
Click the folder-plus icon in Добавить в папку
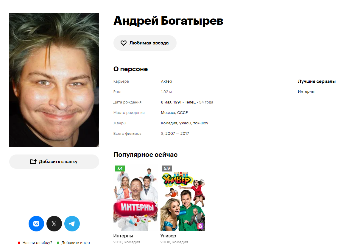[x=33, y=162]
